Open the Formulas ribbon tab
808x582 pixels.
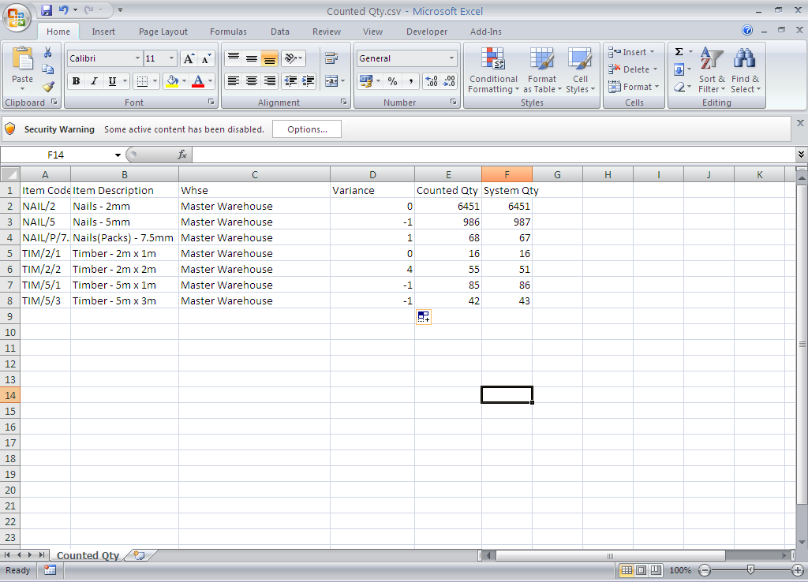coord(228,32)
